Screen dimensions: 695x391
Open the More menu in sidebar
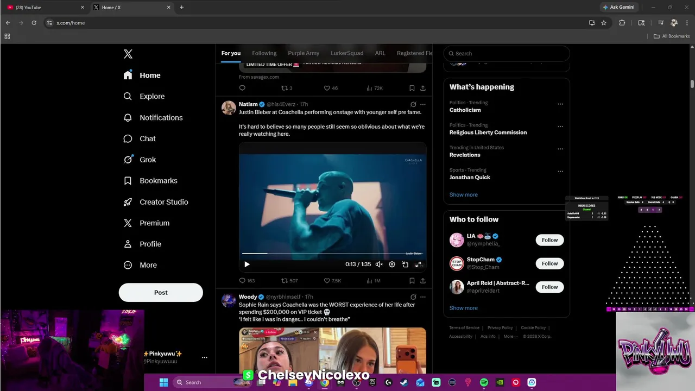(140, 266)
